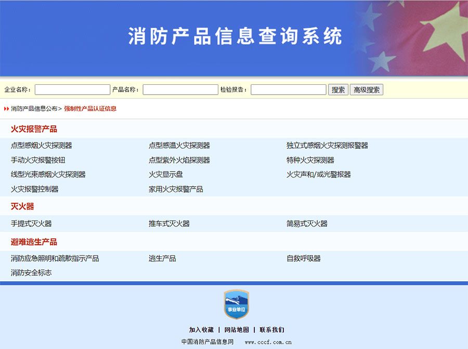Open 高级搜索 advanced search
468x349 pixels.
pos(366,90)
